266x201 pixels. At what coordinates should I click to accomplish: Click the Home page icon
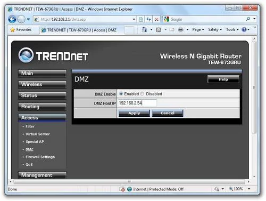(145, 30)
